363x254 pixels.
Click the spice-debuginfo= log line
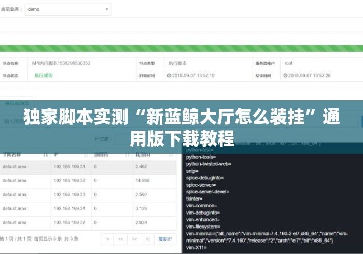click(x=205, y=178)
